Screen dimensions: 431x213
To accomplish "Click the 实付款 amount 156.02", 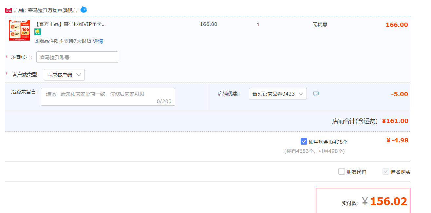I will coord(388,202).
